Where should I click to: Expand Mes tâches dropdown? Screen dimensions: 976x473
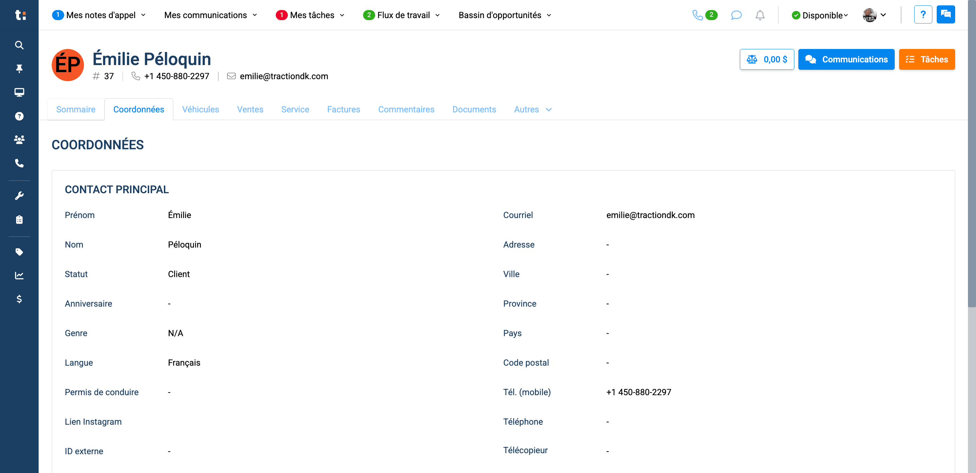click(310, 15)
